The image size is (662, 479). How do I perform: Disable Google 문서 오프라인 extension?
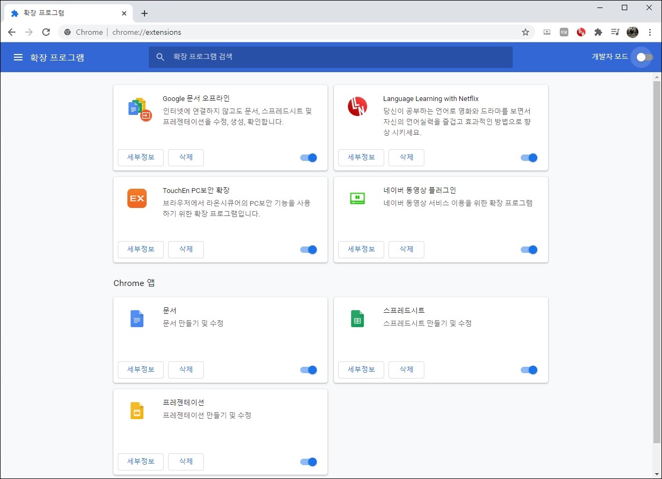(309, 158)
